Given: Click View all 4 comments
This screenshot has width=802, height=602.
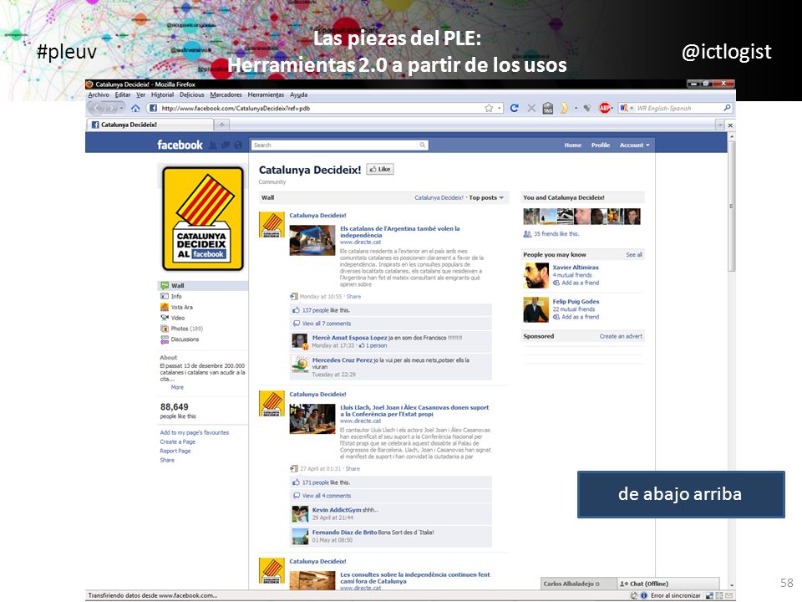Looking at the screenshot, I should [x=327, y=496].
